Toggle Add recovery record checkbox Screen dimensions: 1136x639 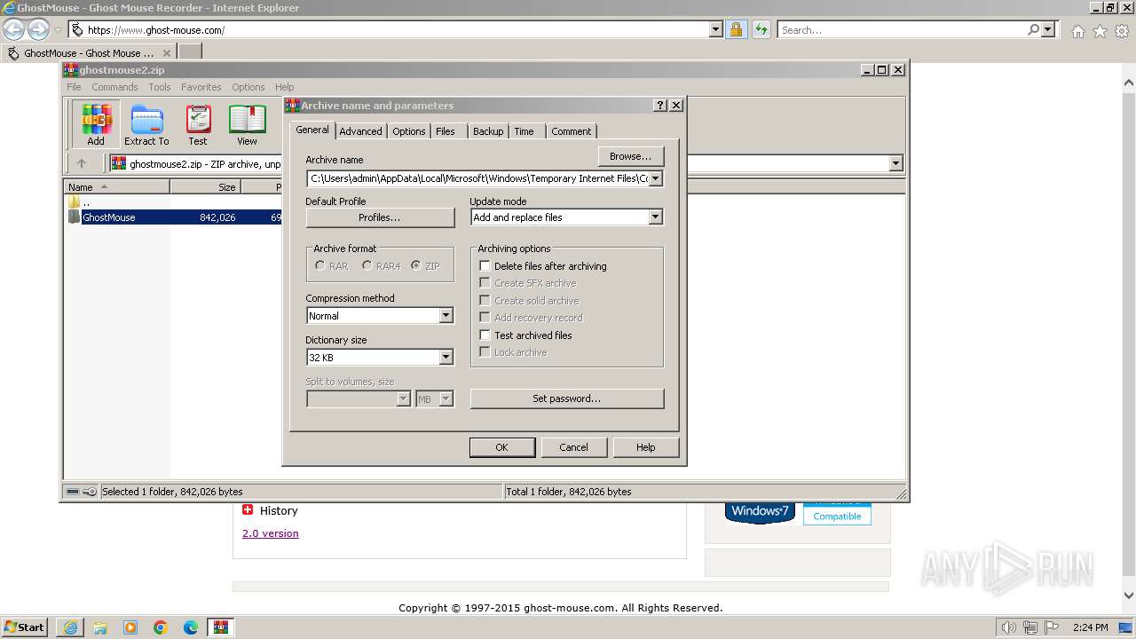(485, 318)
